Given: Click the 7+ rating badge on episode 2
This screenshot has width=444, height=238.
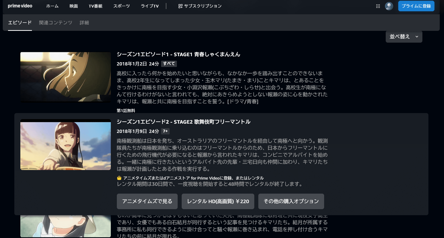Looking at the screenshot, I should [165, 131].
